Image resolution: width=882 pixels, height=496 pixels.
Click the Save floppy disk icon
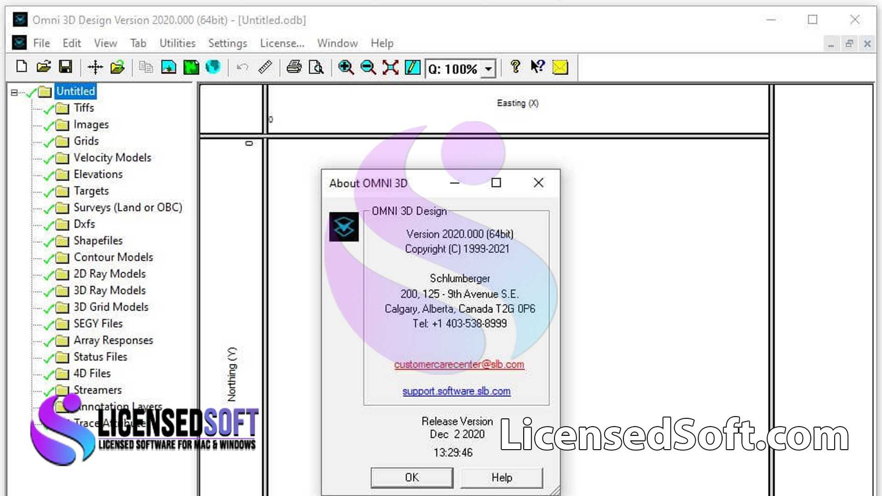click(x=66, y=67)
